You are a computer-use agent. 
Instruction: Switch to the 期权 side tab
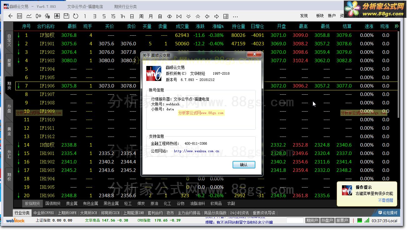coord(9,177)
